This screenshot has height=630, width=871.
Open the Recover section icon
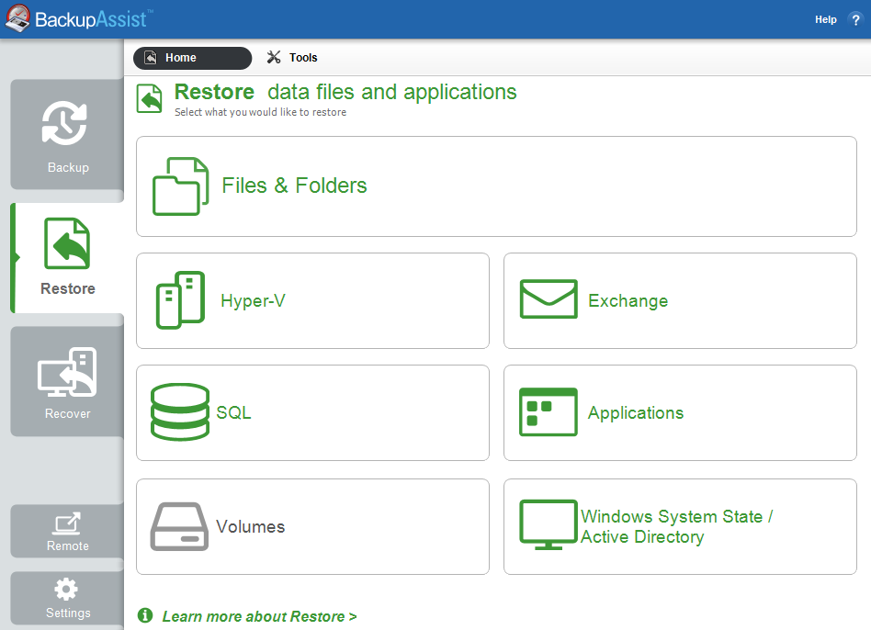pyautogui.click(x=67, y=372)
